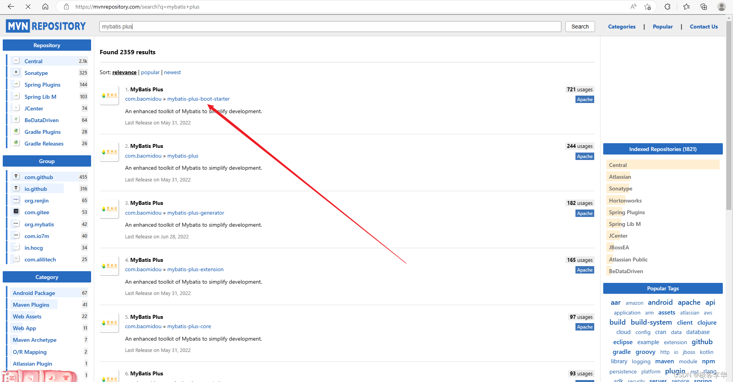Click the groovy popular tag
Screen dimensions: 733x382
click(x=645, y=352)
